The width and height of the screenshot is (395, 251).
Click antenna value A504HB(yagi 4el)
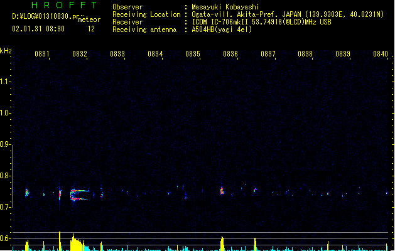[222, 29]
